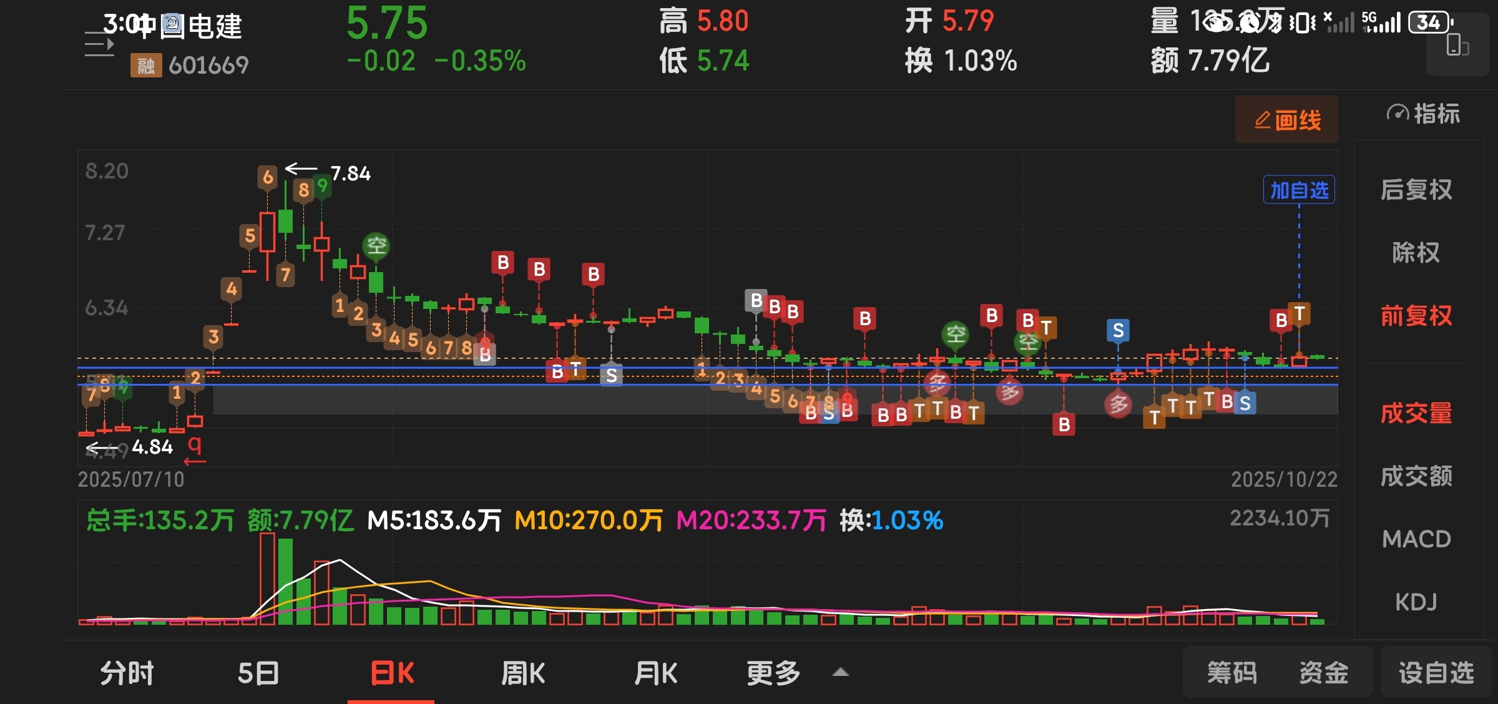Switch to the 周K weekly tab
This screenshot has height=704, width=1498.
pos(523,673)
